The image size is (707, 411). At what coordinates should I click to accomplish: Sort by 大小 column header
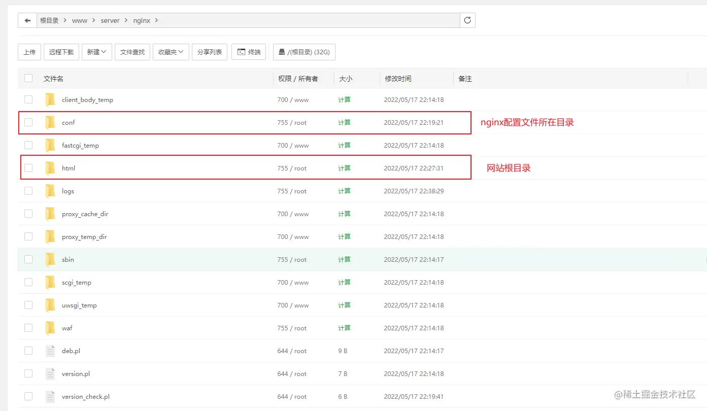click(x=346, y=79)
